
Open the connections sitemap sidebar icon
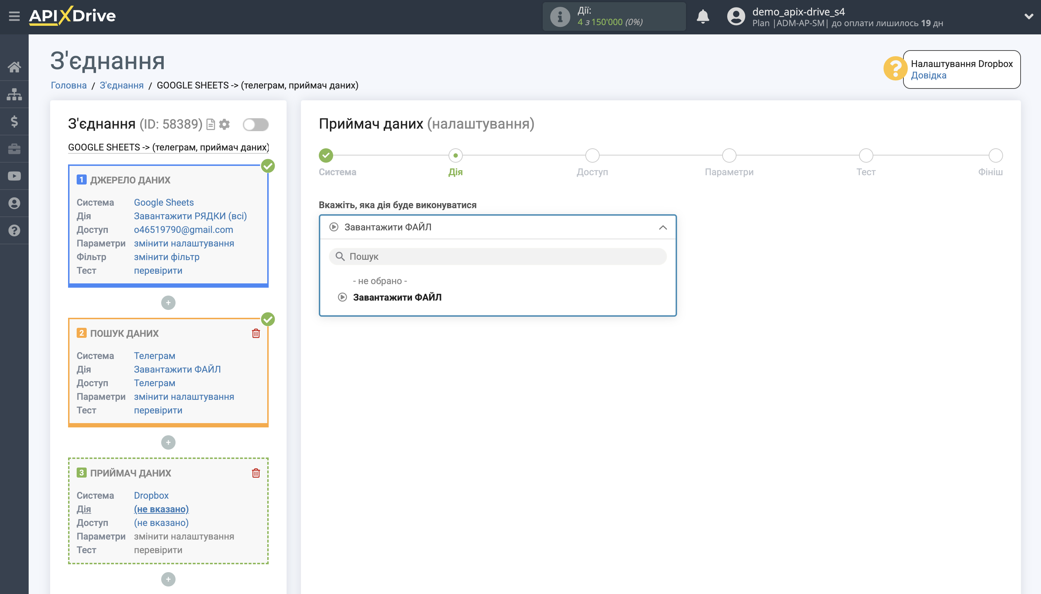click(14, 94)
